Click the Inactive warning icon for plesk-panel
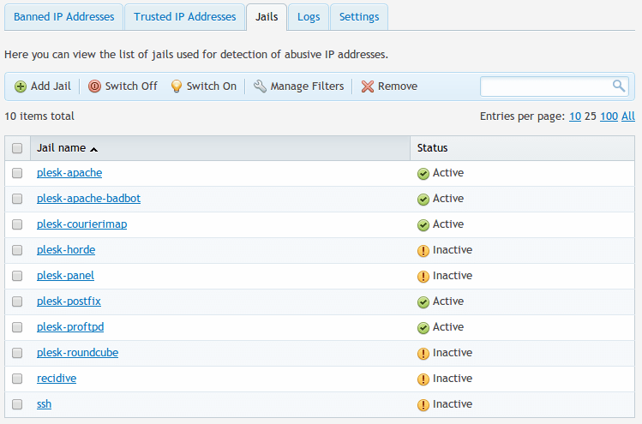 point(423,277)
